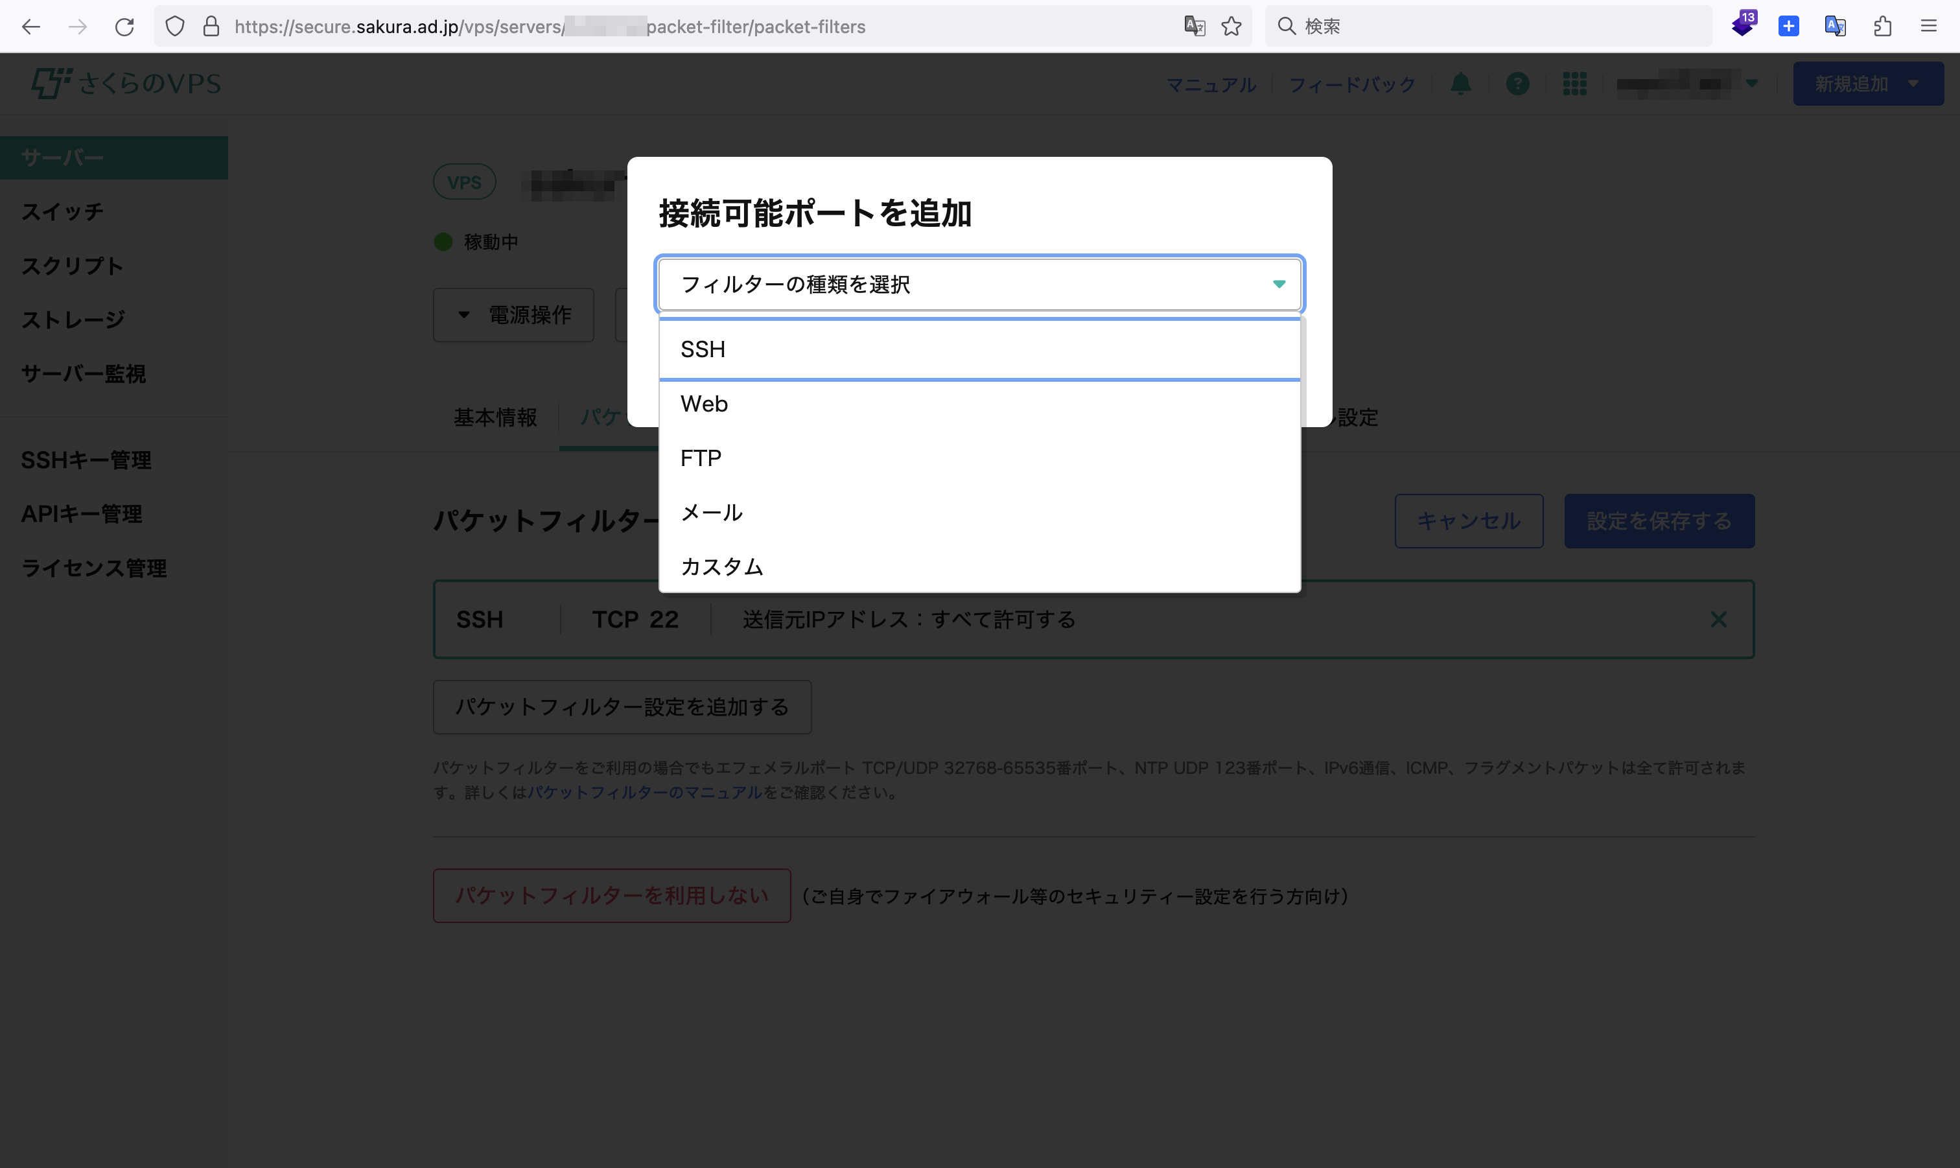The width and height of the screenshot is (1960, 1168).
Task: Select メール from the filter type list
Action: (979, 512)
